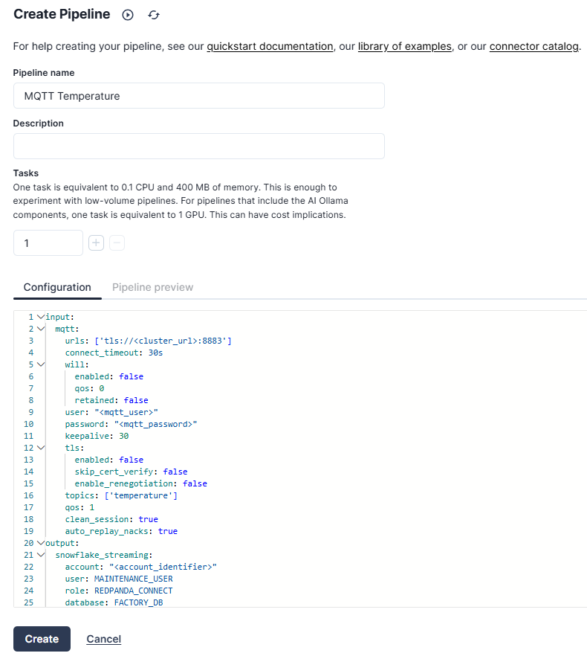Click the qos: 0 line under will
Image resolution: width=587 pixels, height=656 pixels.
coord(89,388)
